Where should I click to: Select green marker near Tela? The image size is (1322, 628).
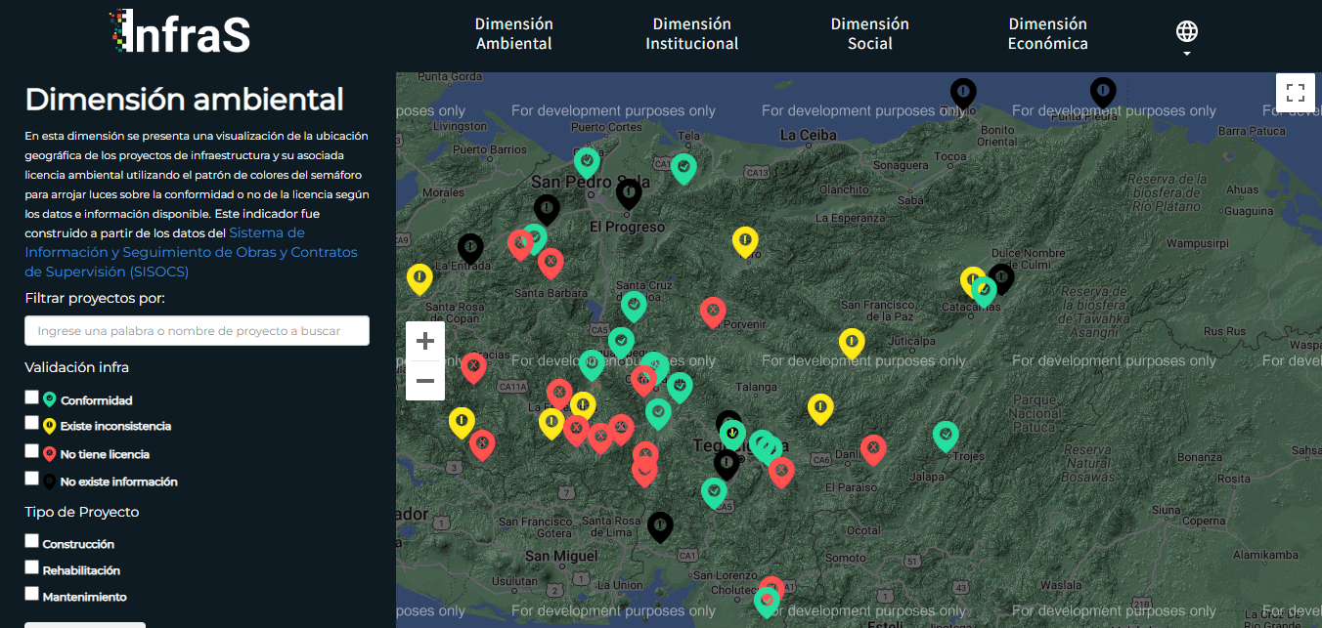pos(683,168)
